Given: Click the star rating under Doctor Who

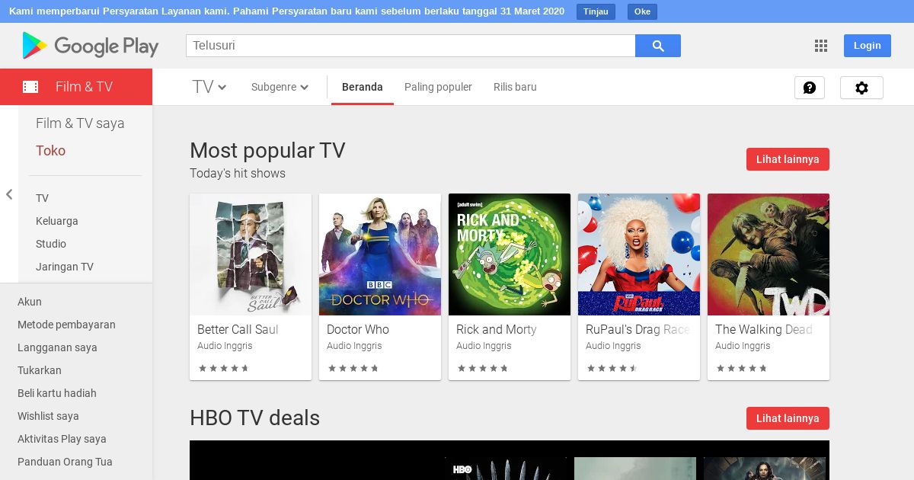Looking at the screenshot, I should [353, 368].
